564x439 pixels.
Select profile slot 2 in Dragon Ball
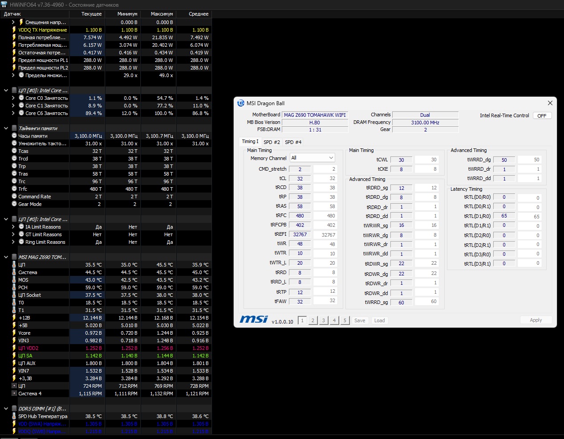click(x=313, y=320)
